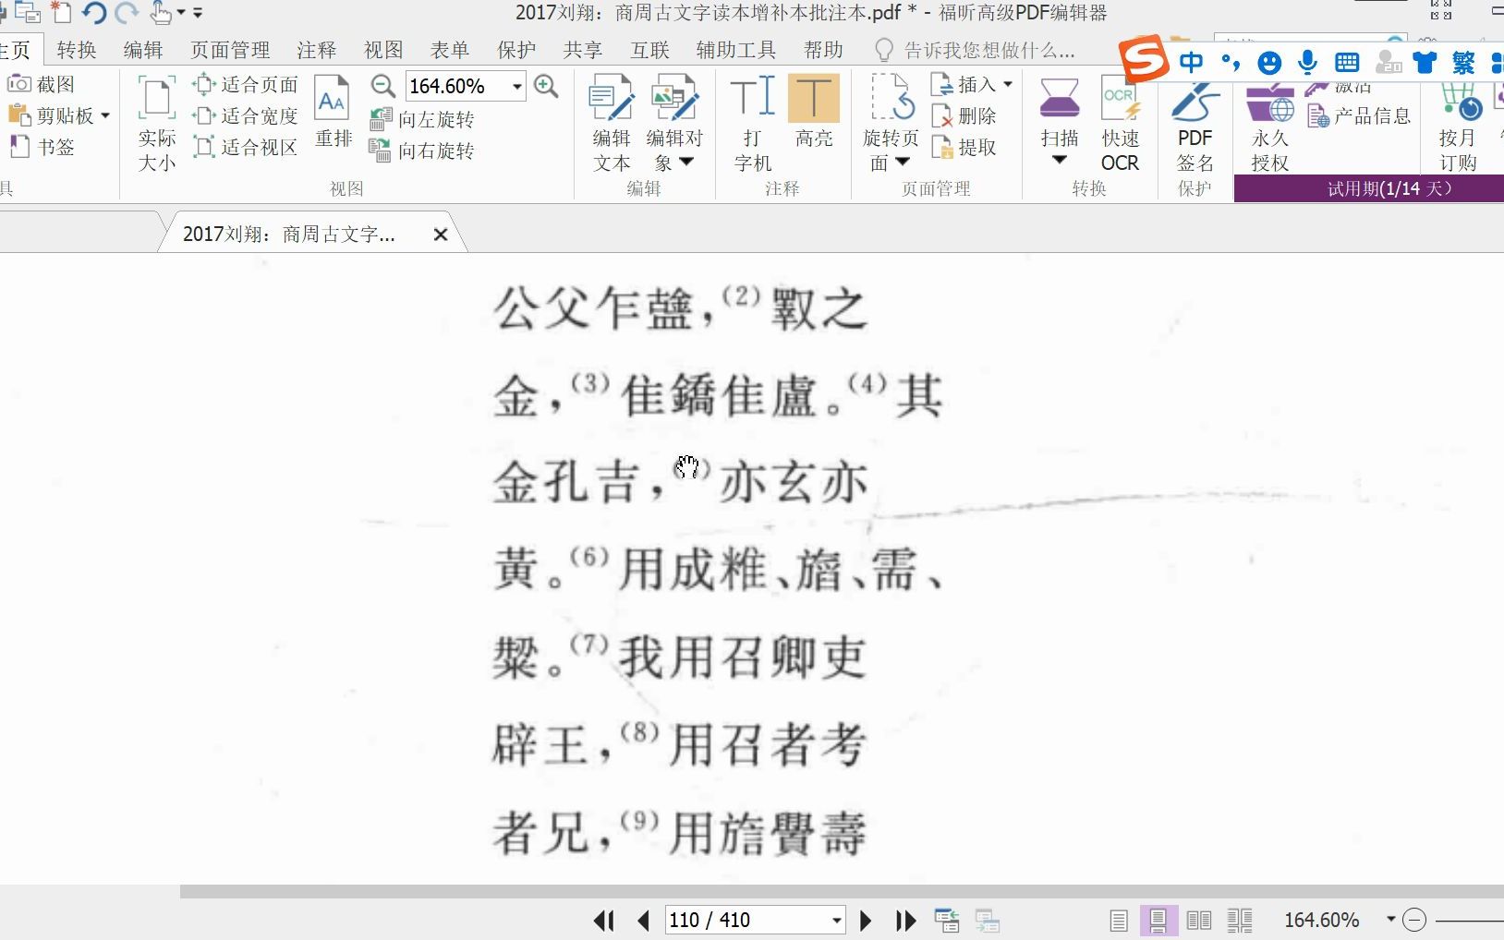This screenshot has width=1504, height=940.
Task: Open accessibility tools (辅助工具) tab
Action: (736, 50)
